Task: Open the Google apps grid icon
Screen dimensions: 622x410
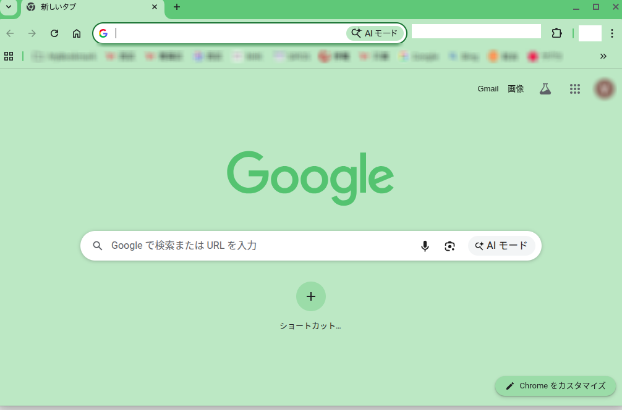Action: (x=575, y=89)
